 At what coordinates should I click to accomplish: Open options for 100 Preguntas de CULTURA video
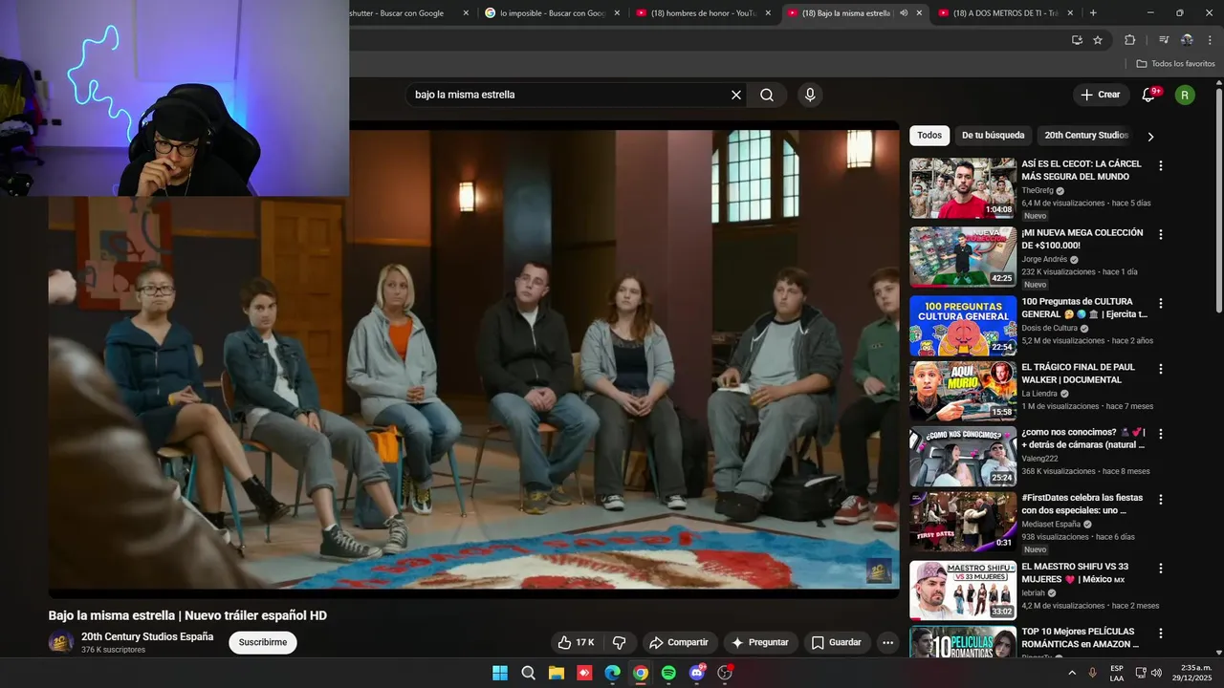click(1161, 303)
